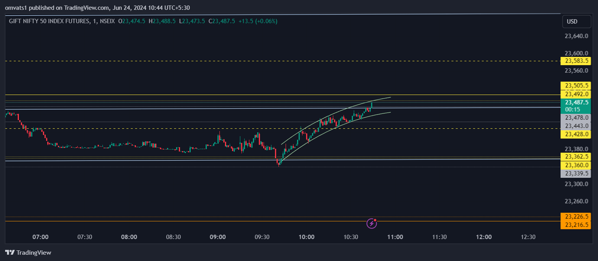Image resolution: width=598 pixels, height=261 pixels.
Task: Click the 23,300.0 price scale value
Action: [576, 184]
